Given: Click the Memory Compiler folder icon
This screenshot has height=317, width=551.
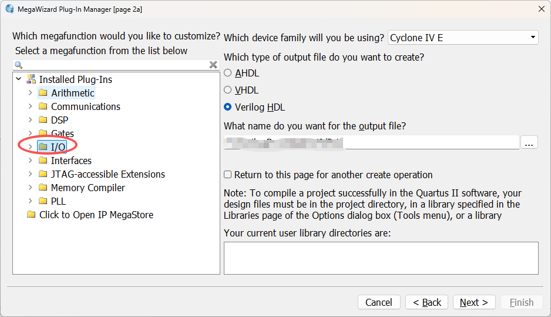Looking at the screenshot, I should 43,187.
